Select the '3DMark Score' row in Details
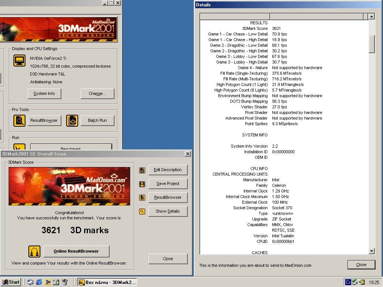 point(284,28)
